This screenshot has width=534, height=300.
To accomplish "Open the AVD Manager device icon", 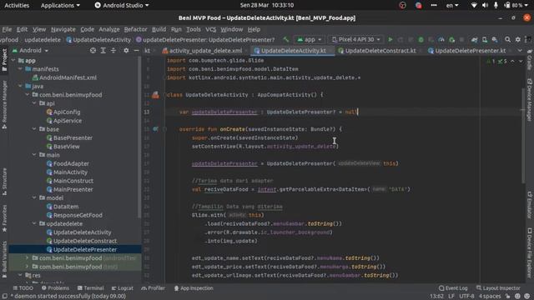I will 484,40.
